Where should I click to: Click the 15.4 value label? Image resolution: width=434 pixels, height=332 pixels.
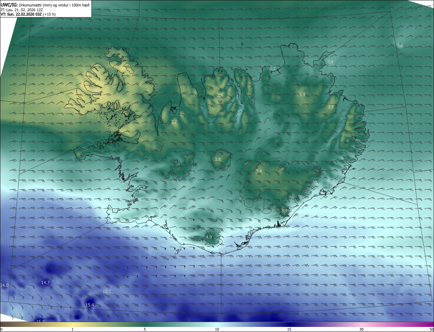[90, 305]
